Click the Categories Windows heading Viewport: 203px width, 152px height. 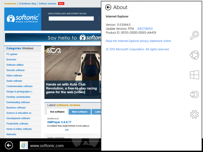pyautogui.click(x=20, y=48)
